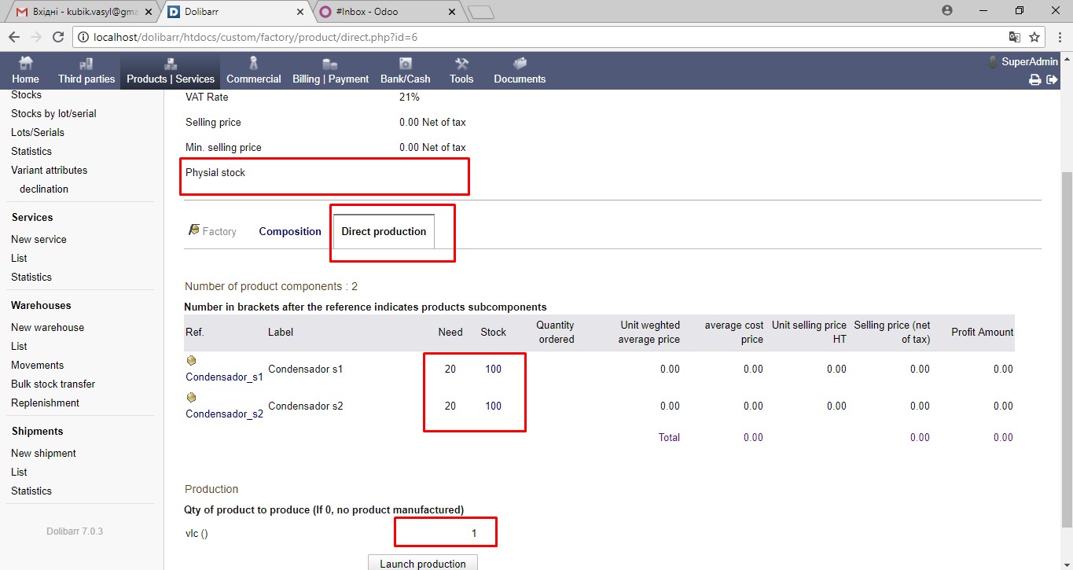Click the print icon near SuperAdmin

click(1034, 79)
